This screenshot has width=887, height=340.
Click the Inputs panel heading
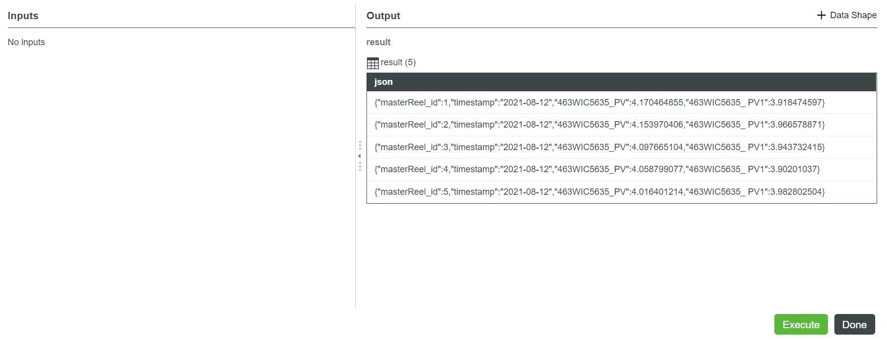[23, 16]
